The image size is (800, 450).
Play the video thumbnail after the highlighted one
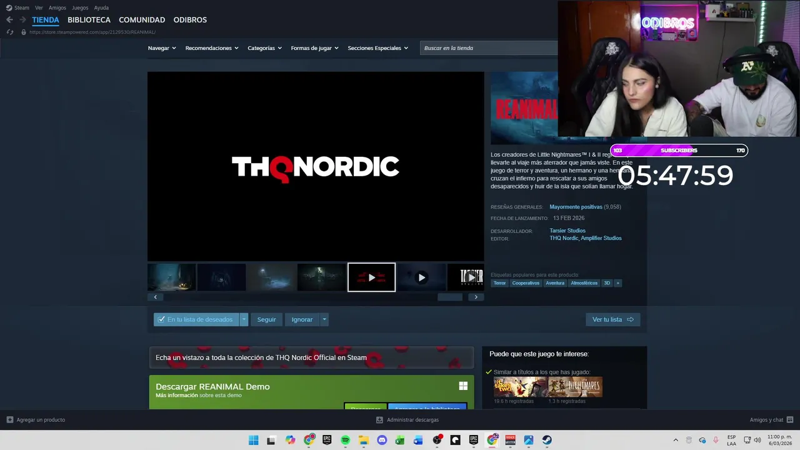tap(422, 277)
